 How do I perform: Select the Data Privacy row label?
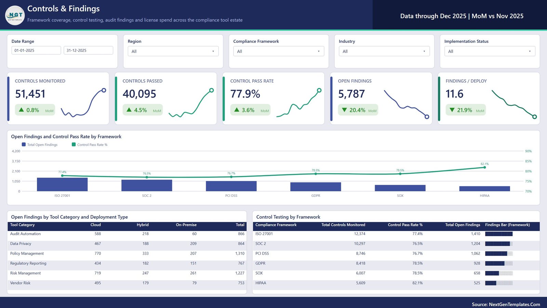(21, 244)
